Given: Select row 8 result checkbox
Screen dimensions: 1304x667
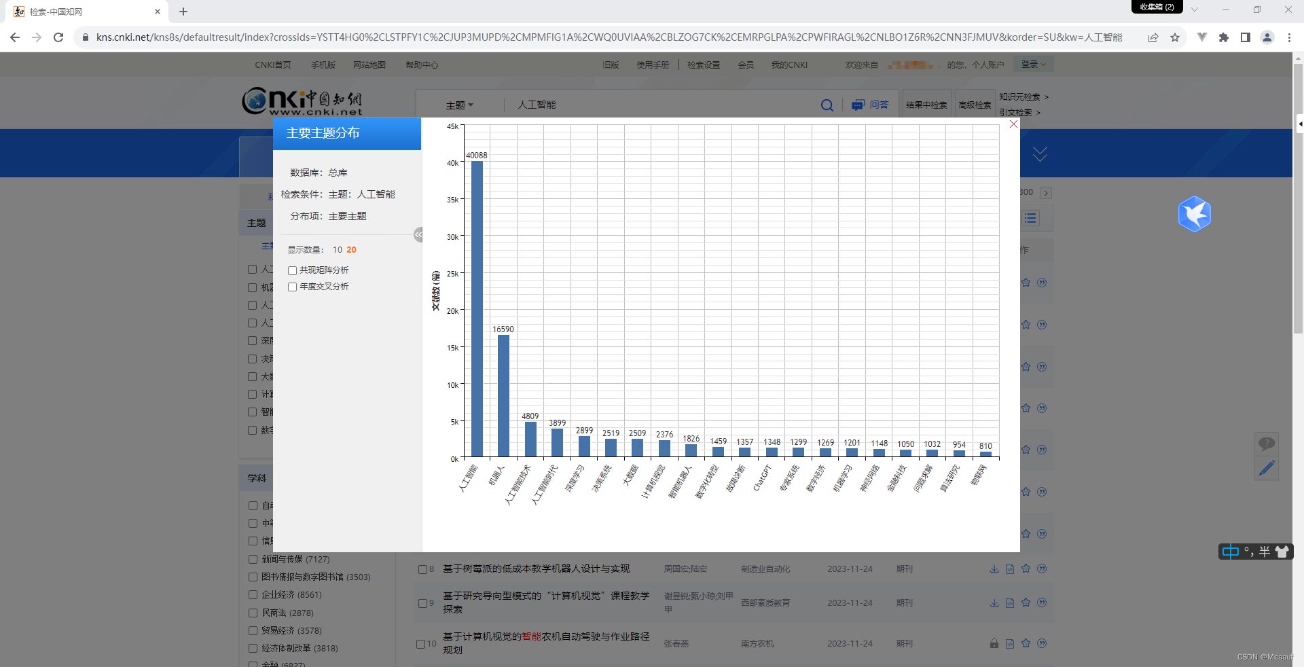Looking at the screenshot, I should [422, 569].
